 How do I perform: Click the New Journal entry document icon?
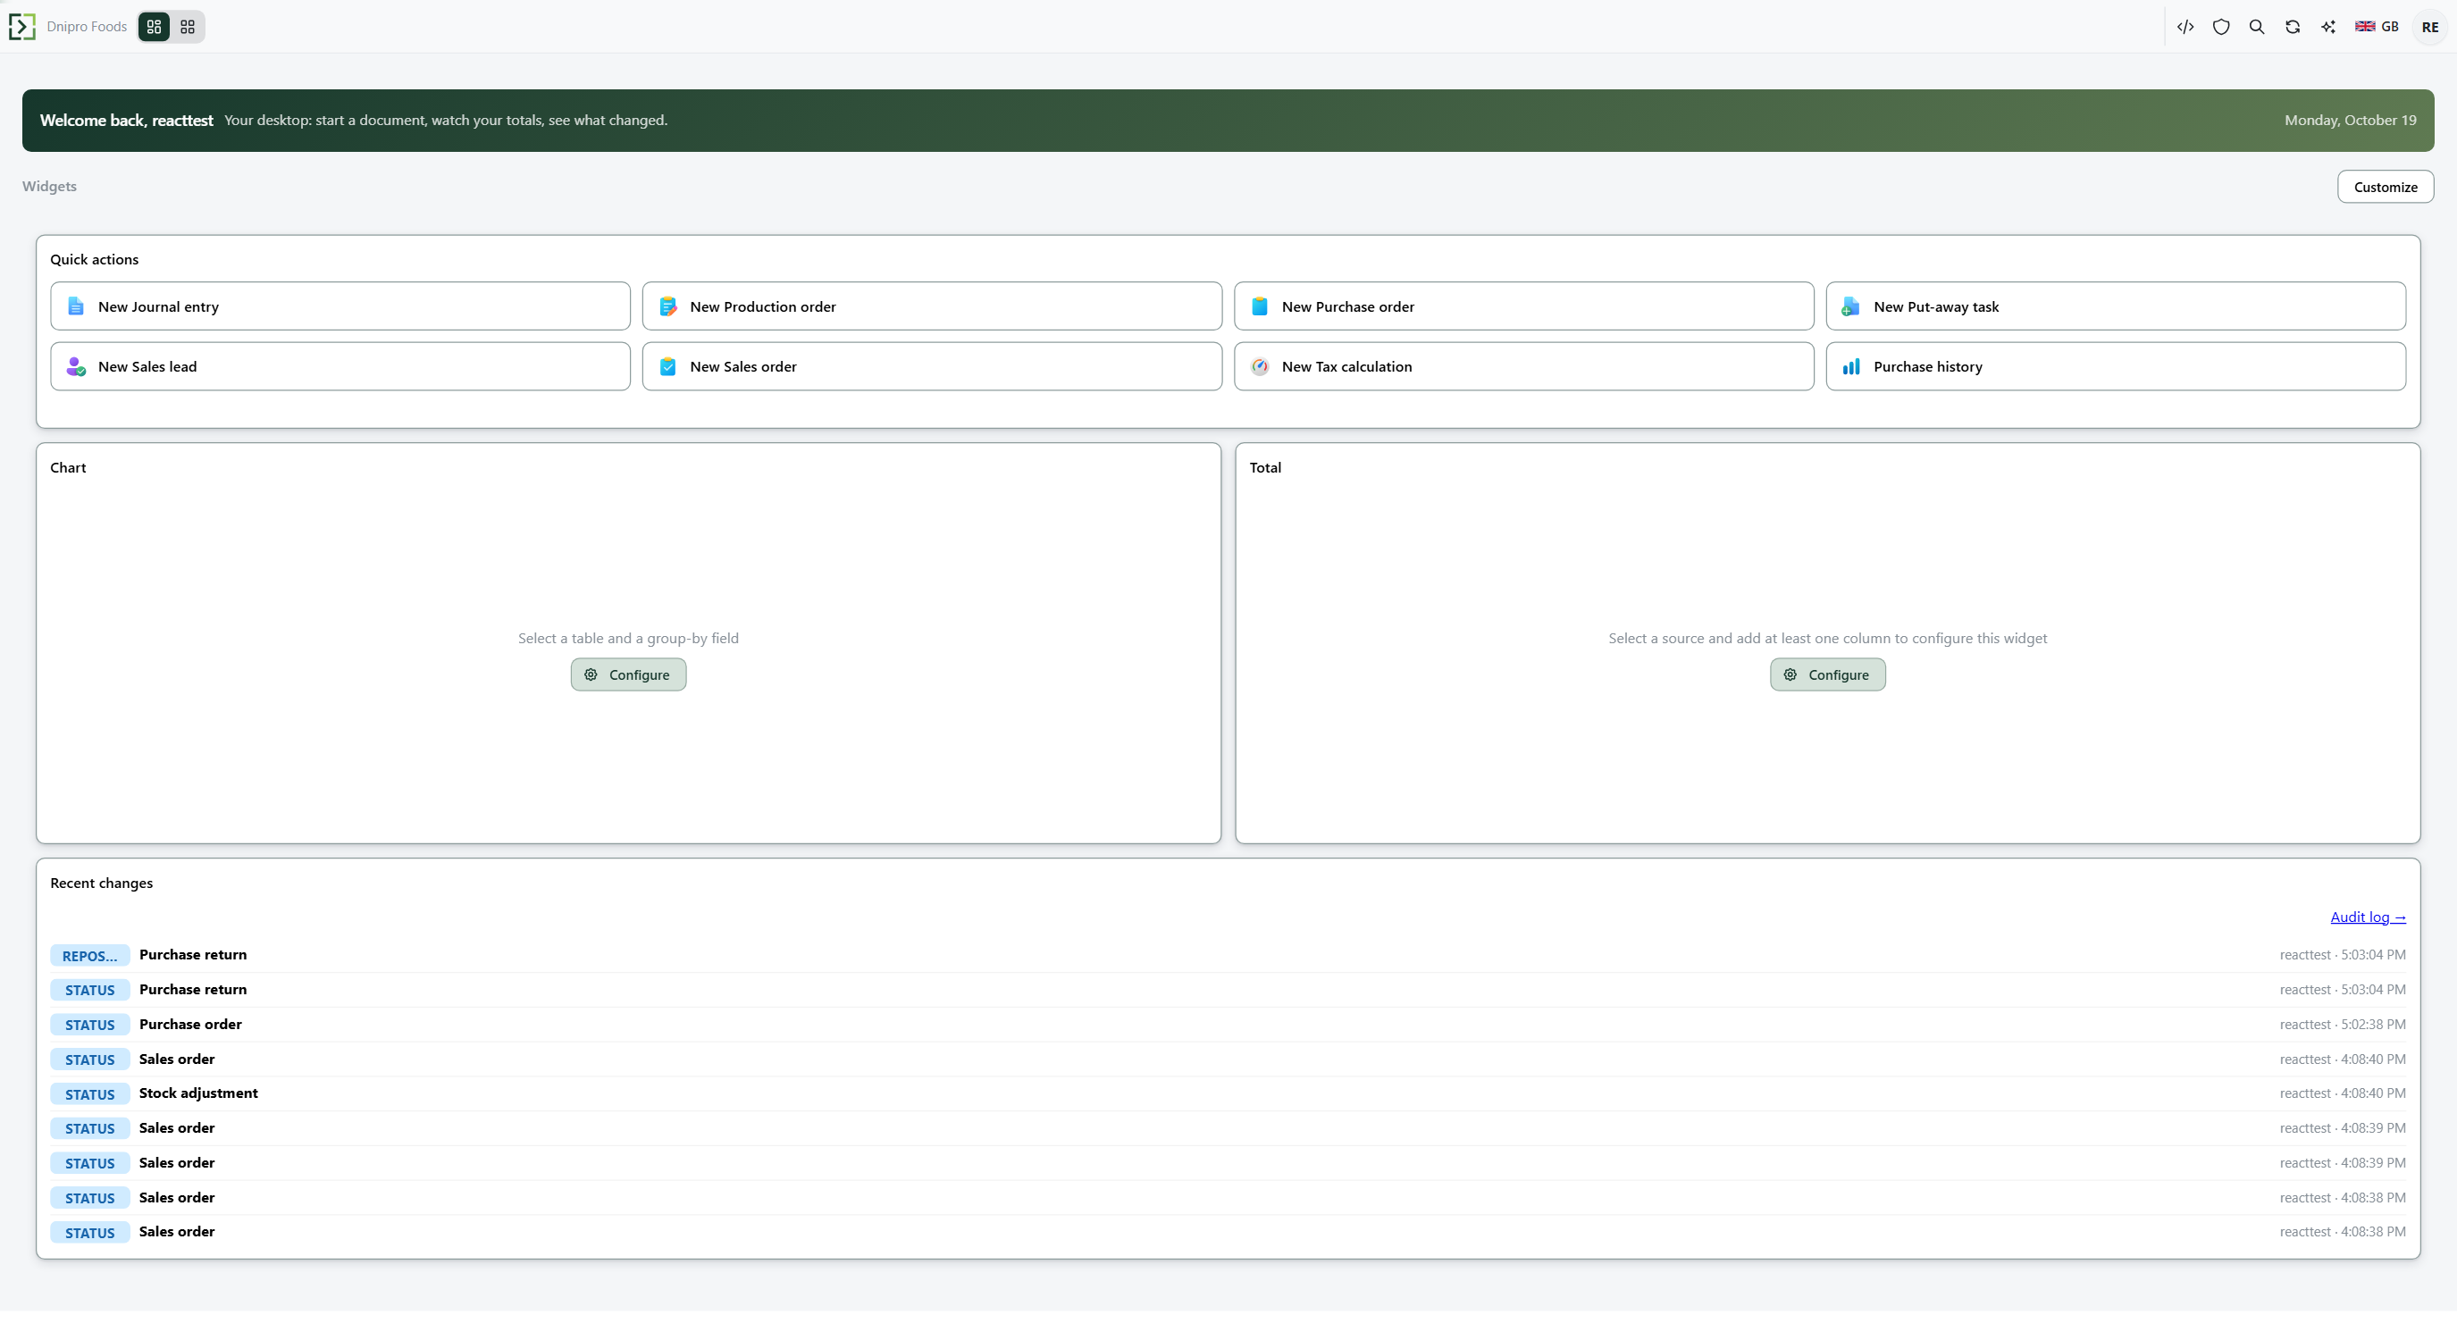(x=76, y=306)
